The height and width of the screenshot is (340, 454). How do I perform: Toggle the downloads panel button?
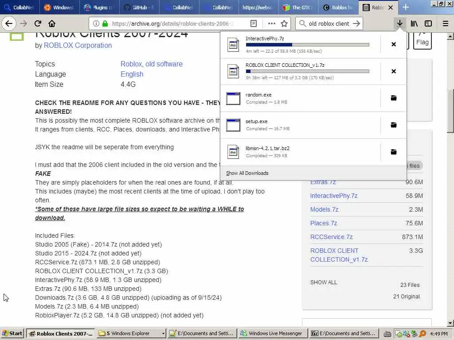(x=400, y=23)
